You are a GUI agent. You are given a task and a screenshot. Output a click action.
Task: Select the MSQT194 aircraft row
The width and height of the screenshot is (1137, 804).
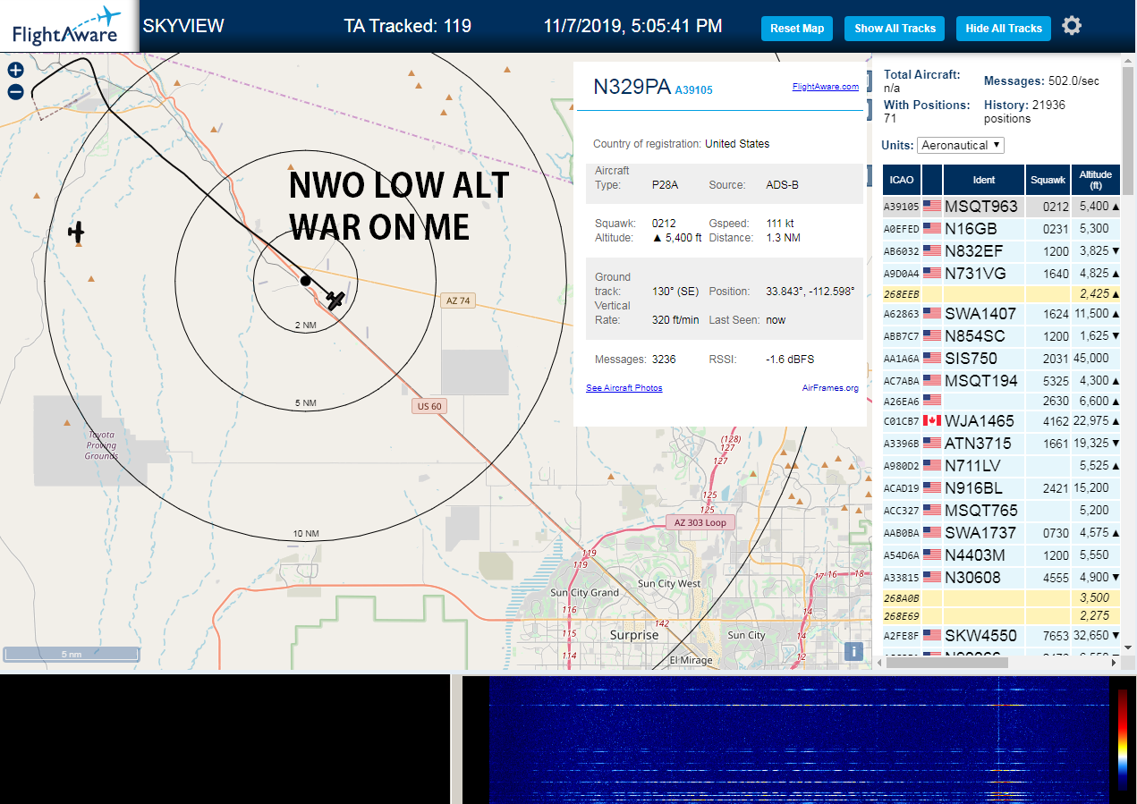pyautogui.click(x=1001, y=381)
